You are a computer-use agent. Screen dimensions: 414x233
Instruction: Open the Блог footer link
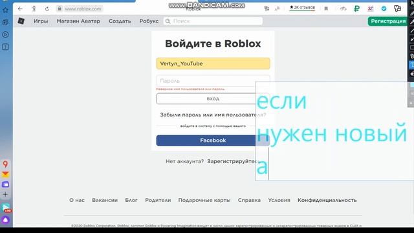coord(131,200)
